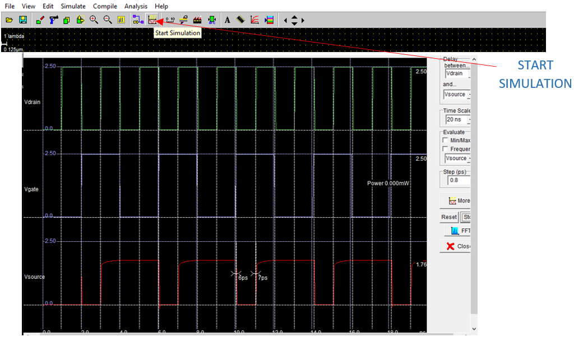Pick the delete gun tool
Image resolution: width=574 pixels, height=337 pixels.
point(54,20)
